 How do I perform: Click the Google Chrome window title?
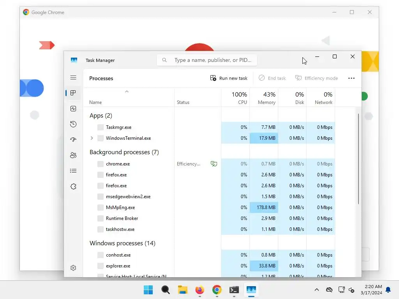[48, 12]
